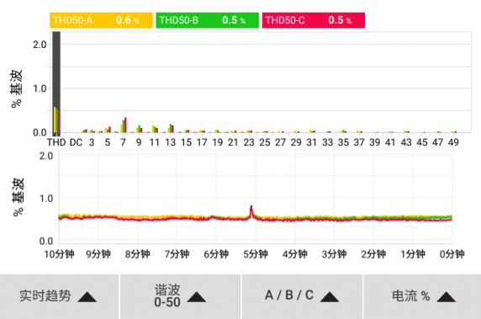The width and height of the screenshot is (481, 319).
Task: Click the 9th harmonic bars
Action: (x=139, y=129)
